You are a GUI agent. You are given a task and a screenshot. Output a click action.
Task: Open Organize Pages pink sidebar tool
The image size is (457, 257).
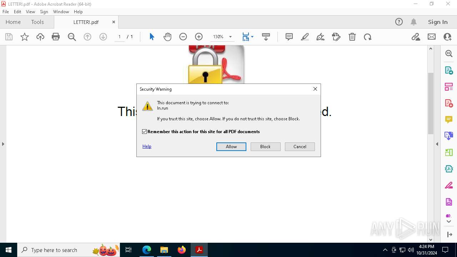[449, 87]
